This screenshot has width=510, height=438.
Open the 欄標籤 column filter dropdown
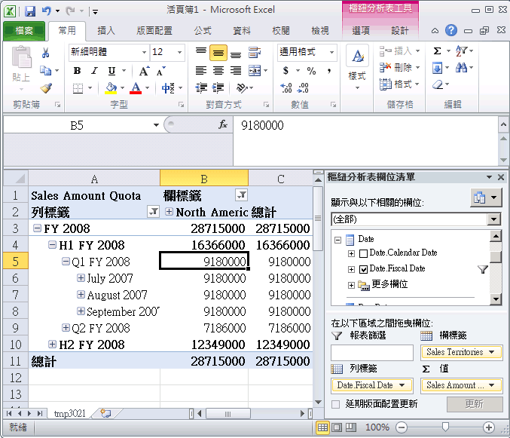coord(241,195)
